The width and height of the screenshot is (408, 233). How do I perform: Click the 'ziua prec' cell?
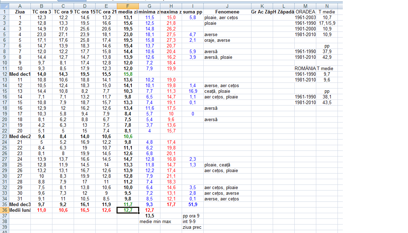coord(193,227)
